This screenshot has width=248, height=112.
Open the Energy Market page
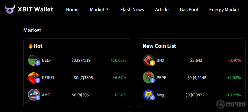click(224, 9)
